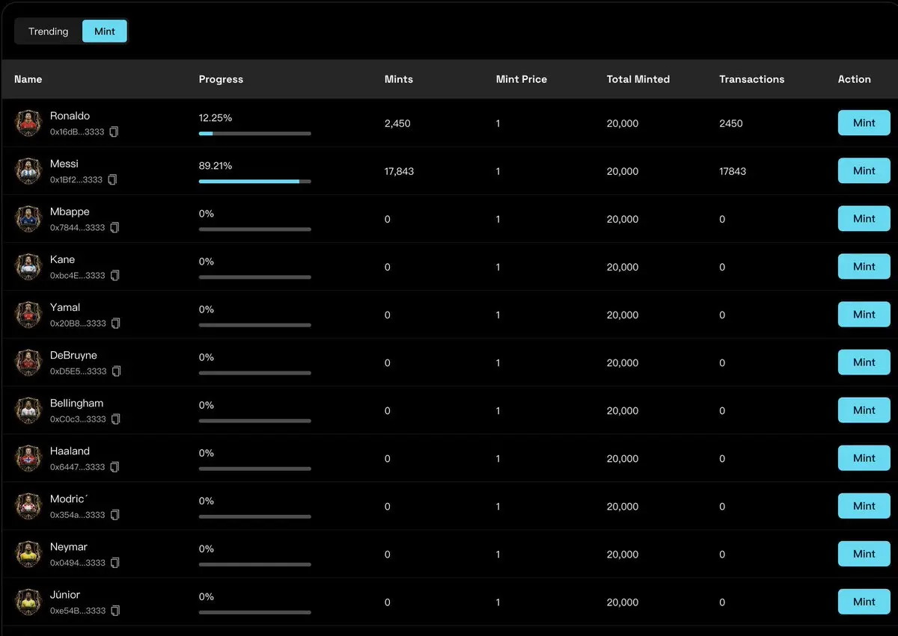This screenshot has width=898, height=636.
Task: Open Neymar player avatar
Action: (x=28, y=554)
